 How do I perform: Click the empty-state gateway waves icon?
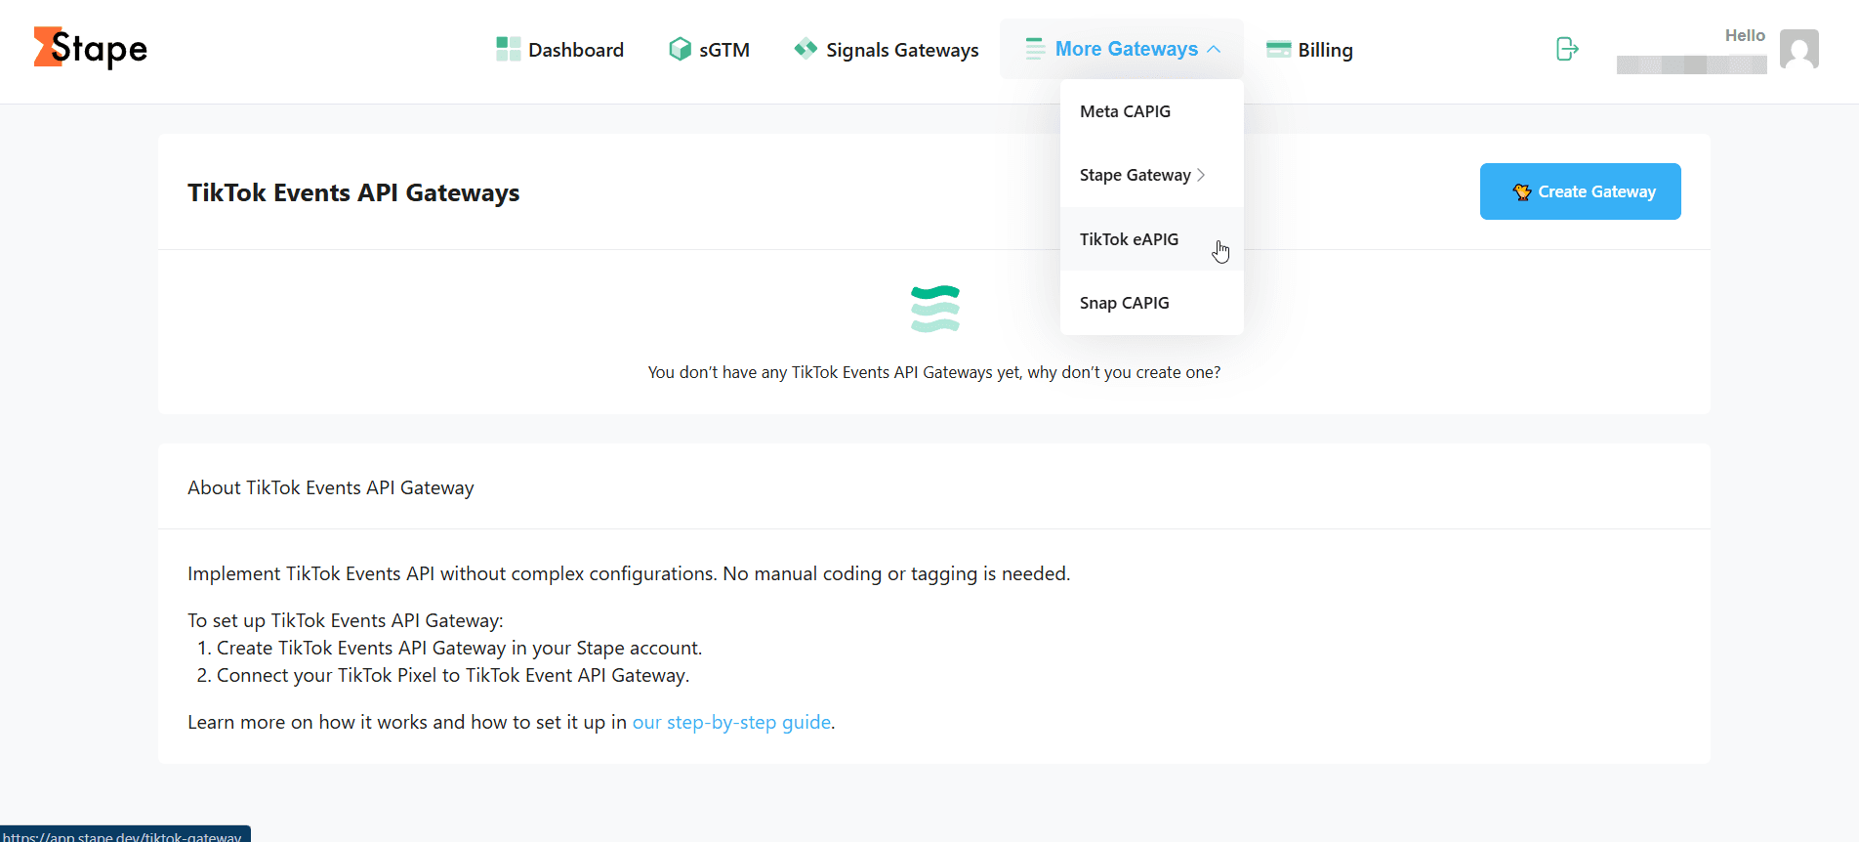pos(935,309)
